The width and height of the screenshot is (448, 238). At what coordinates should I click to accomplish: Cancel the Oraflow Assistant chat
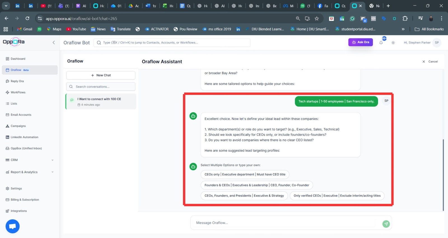click(x=430, y=62)
